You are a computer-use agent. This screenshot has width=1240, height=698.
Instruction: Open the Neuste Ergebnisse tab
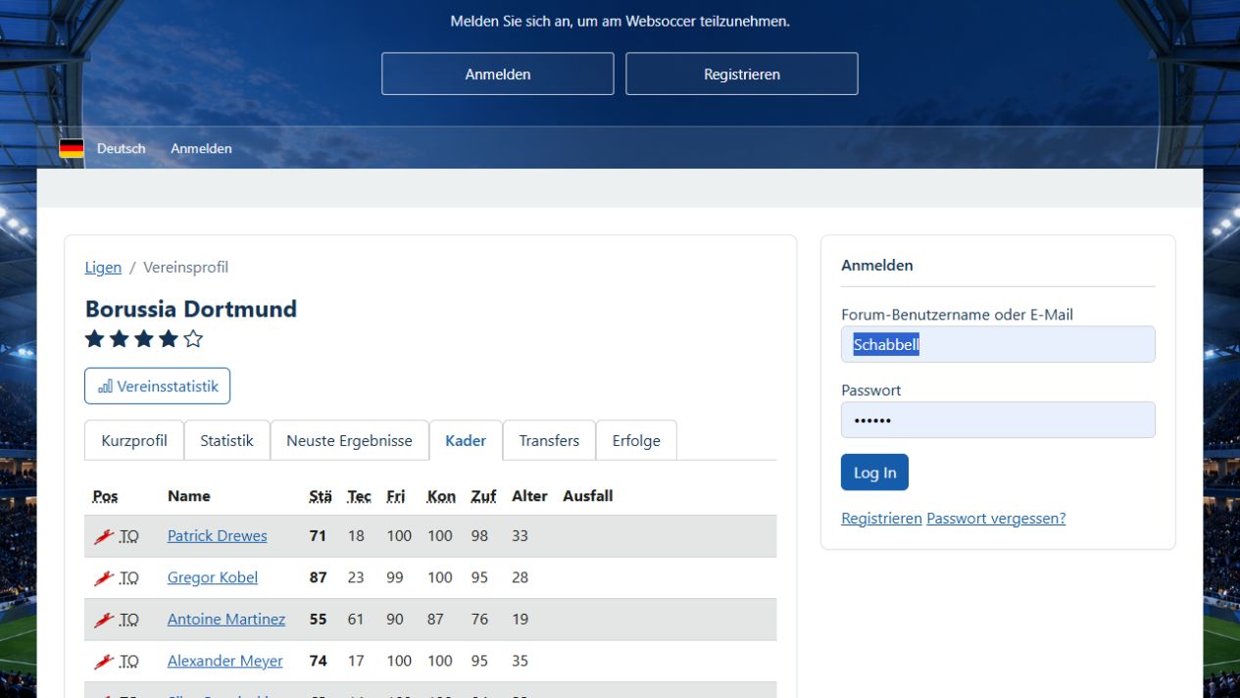click(349, 441)
